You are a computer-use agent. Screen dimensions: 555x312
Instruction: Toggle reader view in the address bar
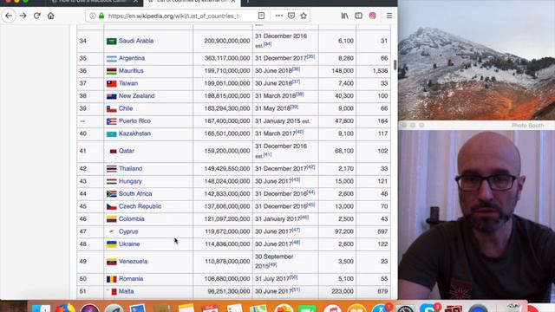point(261,16)
